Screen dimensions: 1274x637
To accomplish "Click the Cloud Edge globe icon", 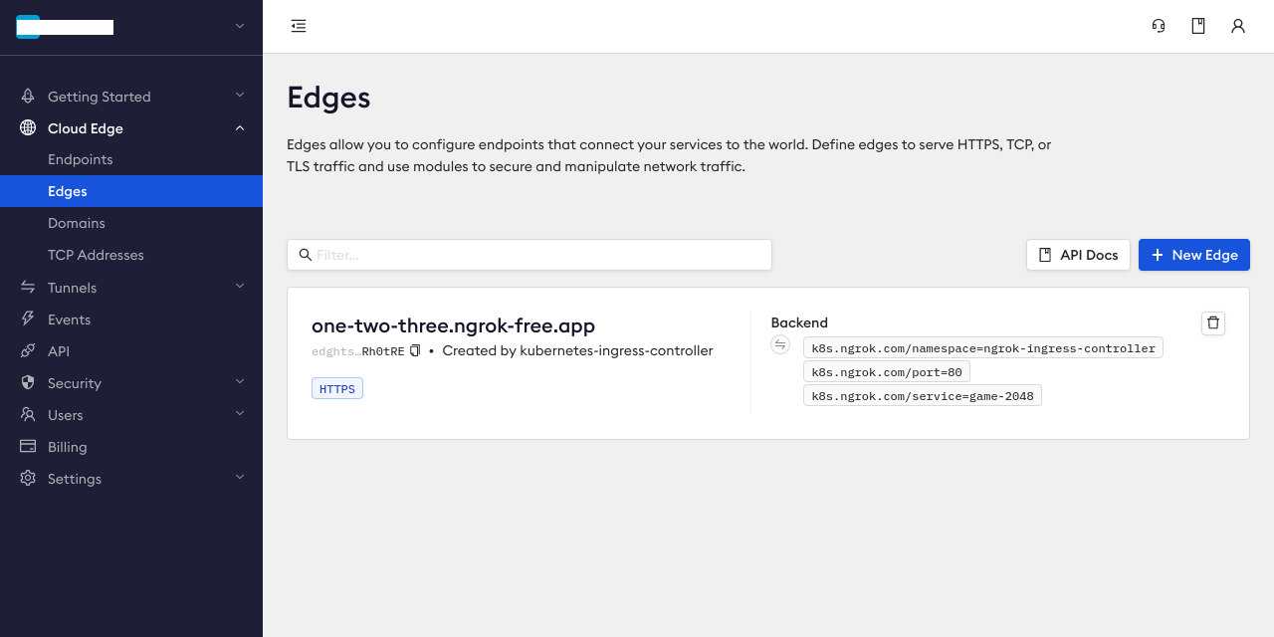I will [28, 128].
